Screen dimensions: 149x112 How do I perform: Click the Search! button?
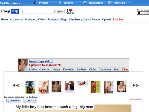(60, 12)
